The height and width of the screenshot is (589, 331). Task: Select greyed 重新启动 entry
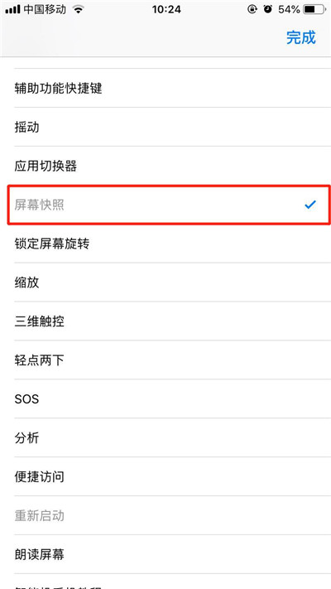tap(165, 516)
